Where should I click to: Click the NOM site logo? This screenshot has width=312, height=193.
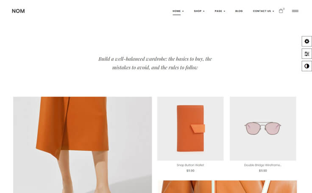click(18, 11)
